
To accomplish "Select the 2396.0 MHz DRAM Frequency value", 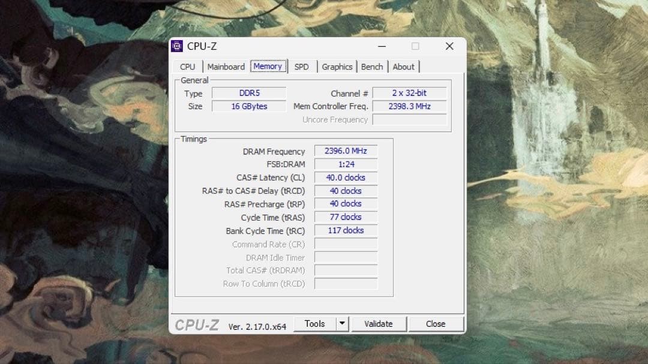I will click(x=346, y=151).
